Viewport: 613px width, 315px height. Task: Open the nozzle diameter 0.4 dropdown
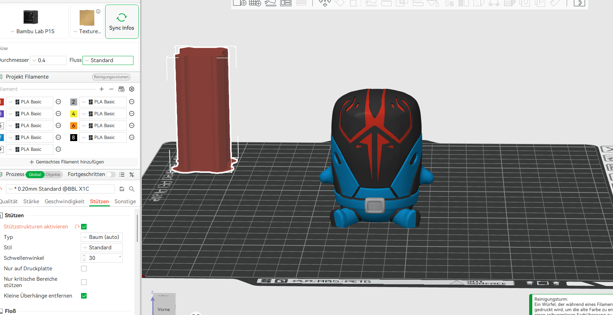point(48,60)
